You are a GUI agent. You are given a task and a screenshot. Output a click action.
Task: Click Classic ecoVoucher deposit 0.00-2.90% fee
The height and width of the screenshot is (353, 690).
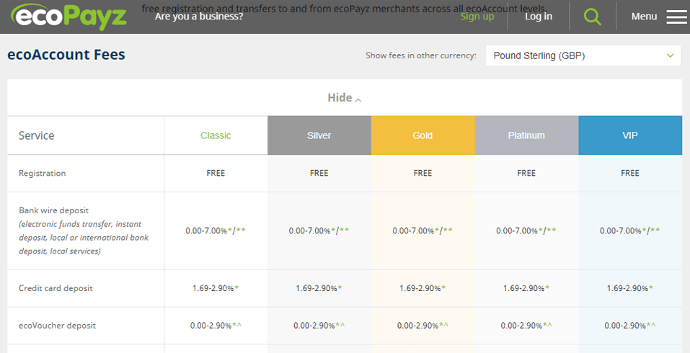coord(216,326)
